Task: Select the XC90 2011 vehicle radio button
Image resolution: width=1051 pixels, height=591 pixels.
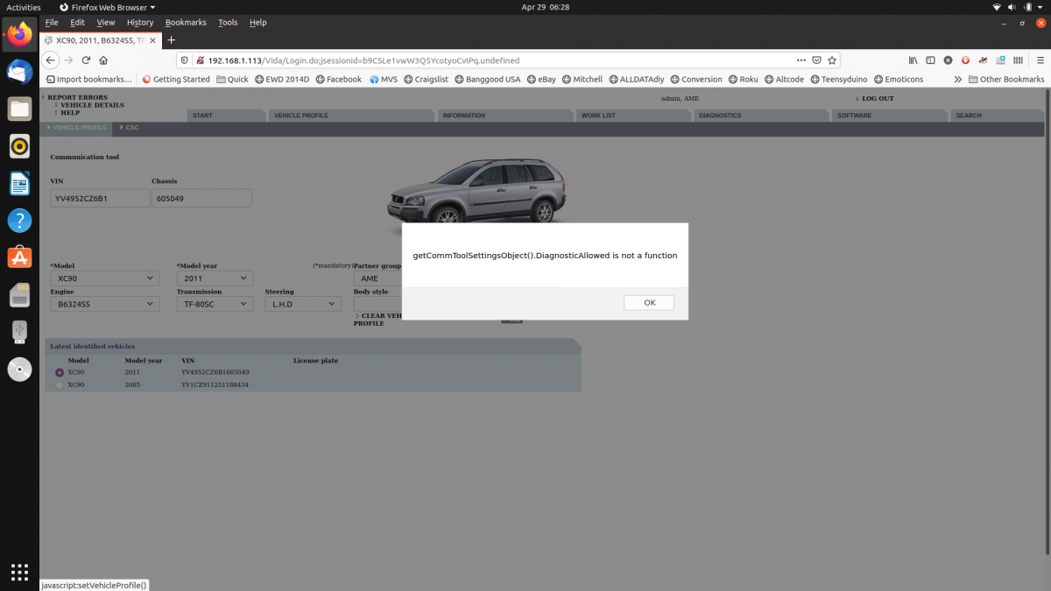Action: coord(60,371)
